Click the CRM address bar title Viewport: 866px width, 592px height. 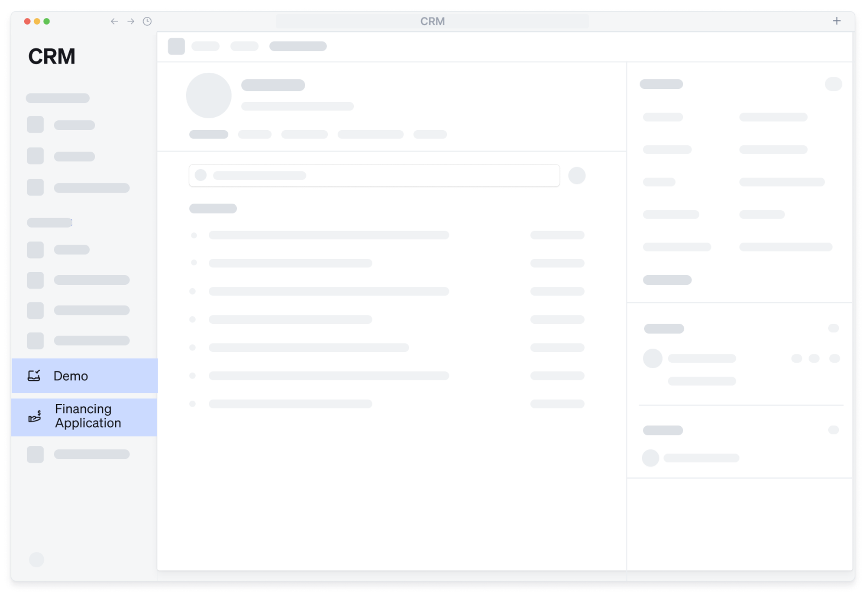pos(432,21)
